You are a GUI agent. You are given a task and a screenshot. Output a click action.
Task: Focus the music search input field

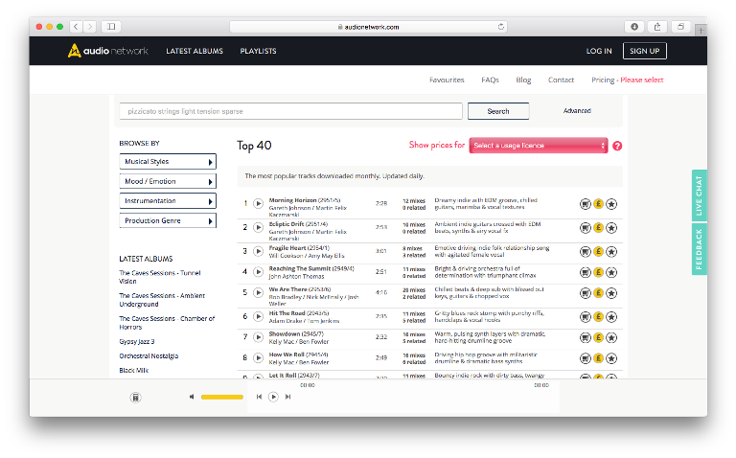[290, 111]
